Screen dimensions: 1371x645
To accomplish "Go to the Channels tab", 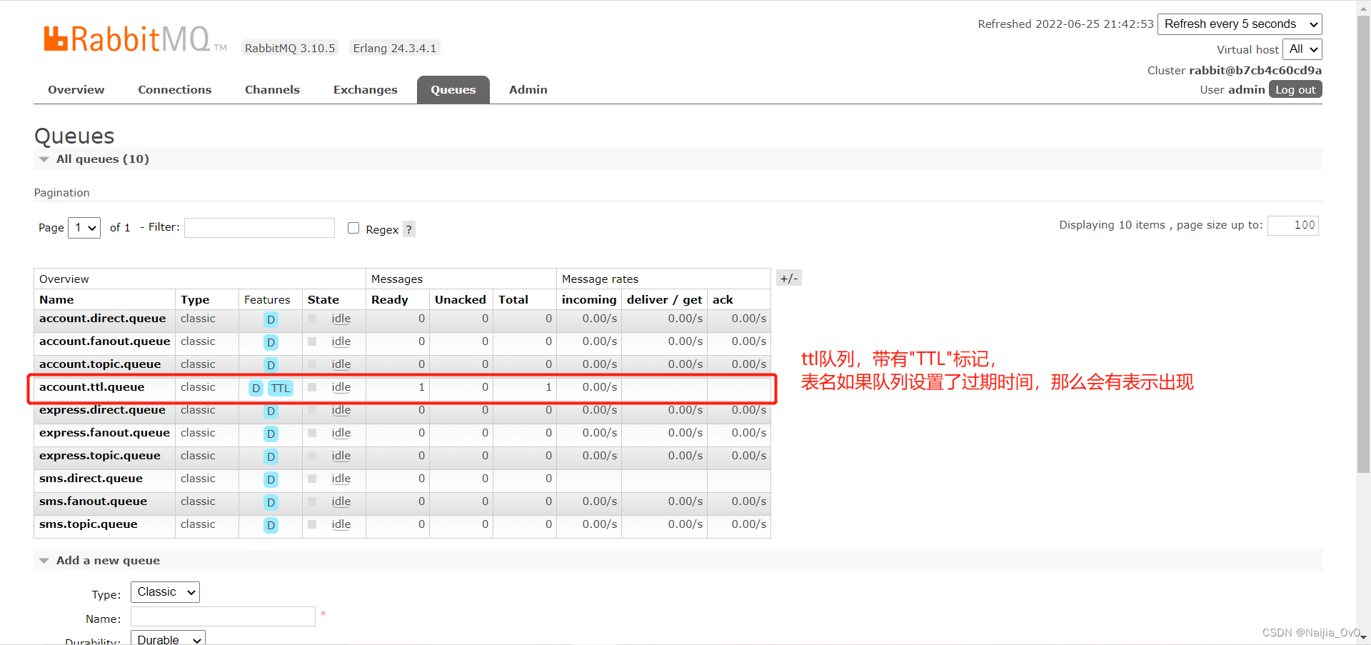I will pos(272,90).
